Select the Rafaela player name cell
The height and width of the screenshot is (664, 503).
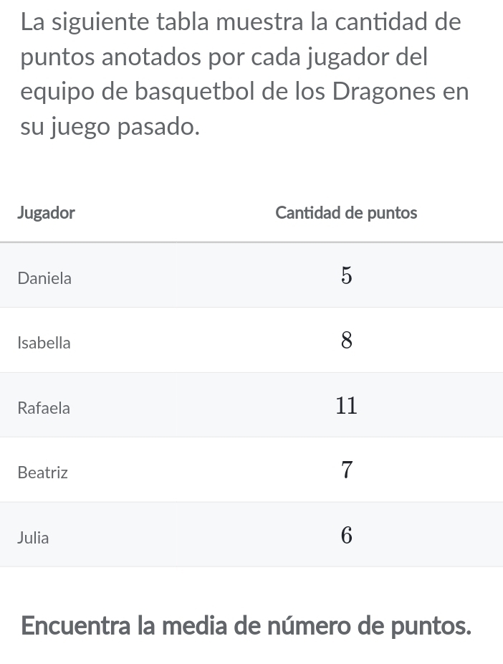(44, 408)
